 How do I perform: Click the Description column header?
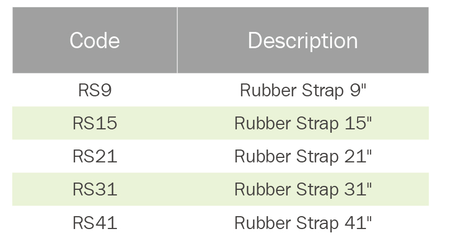(x=302, y=41)
